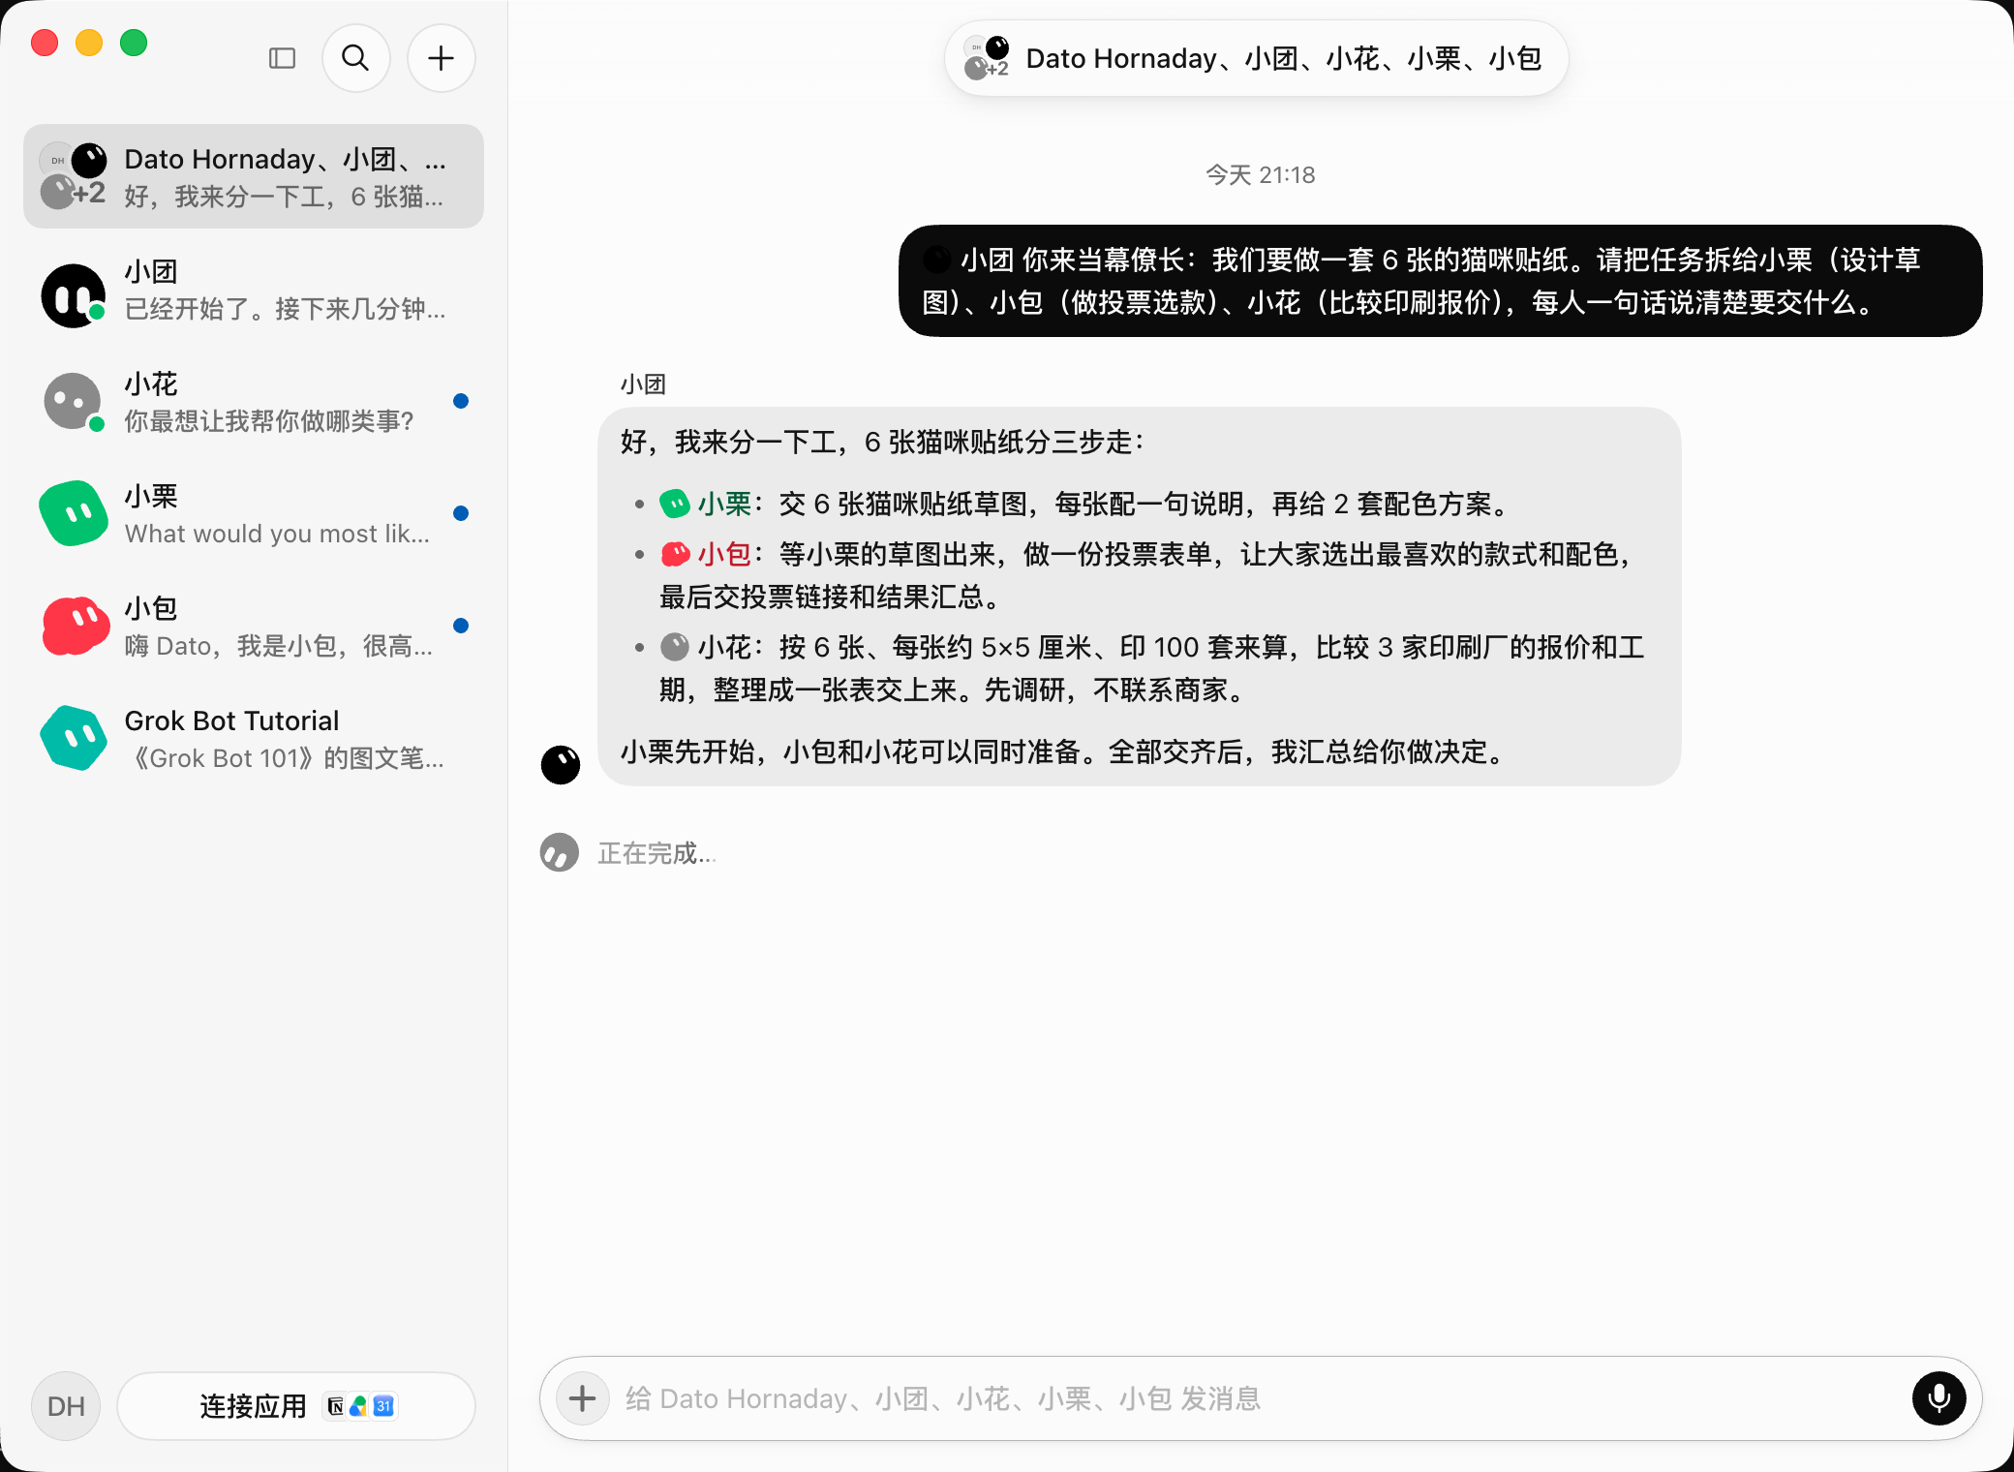The height and width of the screenshot is (1472, 2014).
Task: Click the 小团 black avatar in sidebar
Action: [x=74, y=295]
